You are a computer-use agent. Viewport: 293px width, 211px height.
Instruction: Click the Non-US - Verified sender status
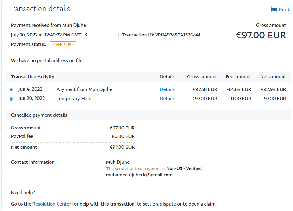tap(184, 168)
